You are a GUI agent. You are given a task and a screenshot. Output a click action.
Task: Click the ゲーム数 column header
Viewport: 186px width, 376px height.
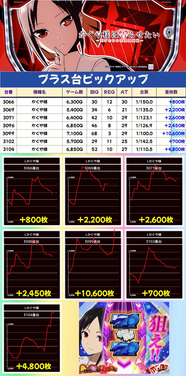[75, 92]
